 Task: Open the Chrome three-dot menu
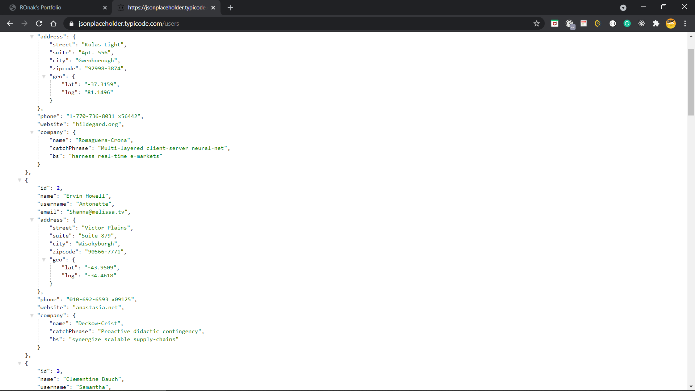tap(685, 24)
